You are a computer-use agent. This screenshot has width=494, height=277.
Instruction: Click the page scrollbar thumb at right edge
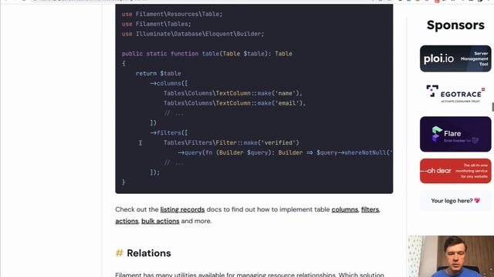pos(492,107)
